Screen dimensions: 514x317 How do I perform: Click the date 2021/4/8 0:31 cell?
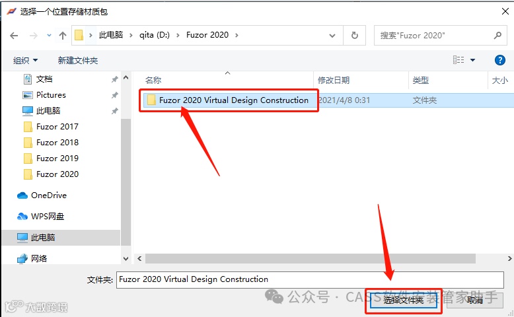tap(344, 100)
